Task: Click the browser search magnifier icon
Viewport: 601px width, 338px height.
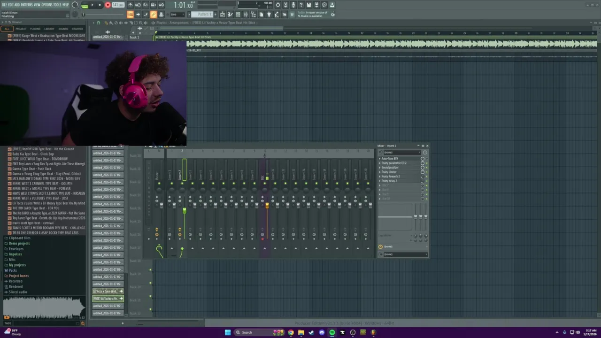Action: pos(83,323)
